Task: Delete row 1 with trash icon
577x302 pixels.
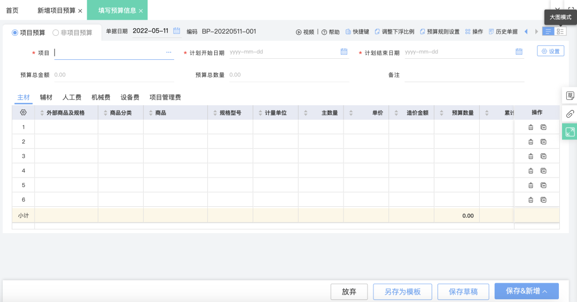Action: pos(531,127)
